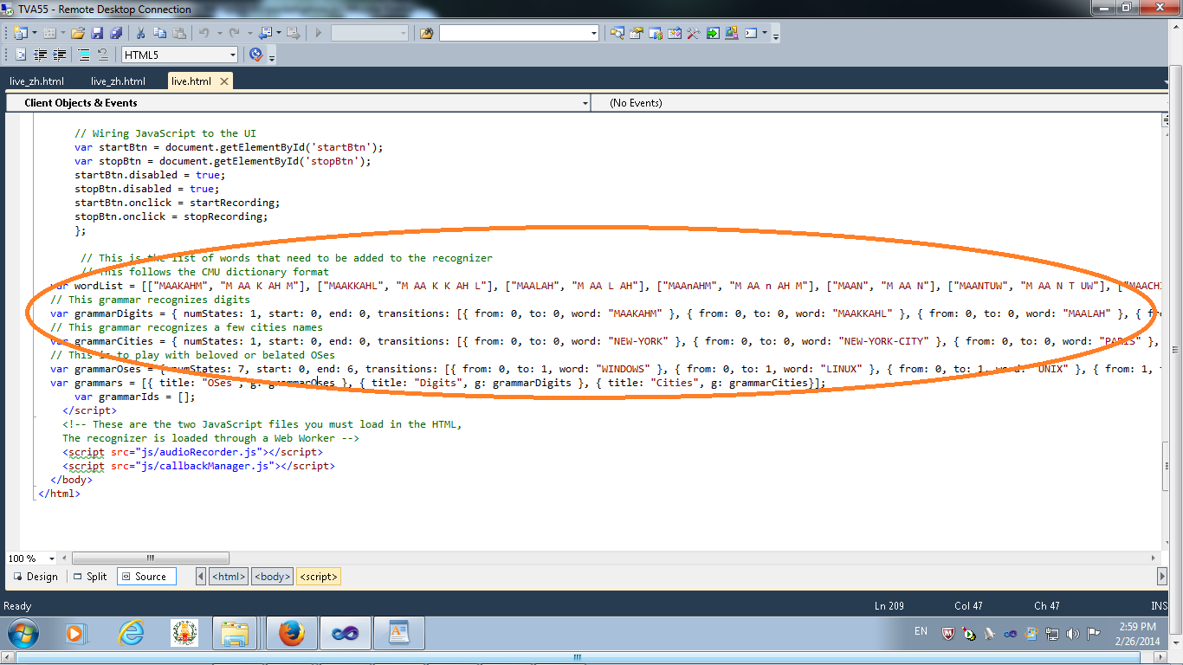Click the Copy toolbar icon

pos(160,33)
